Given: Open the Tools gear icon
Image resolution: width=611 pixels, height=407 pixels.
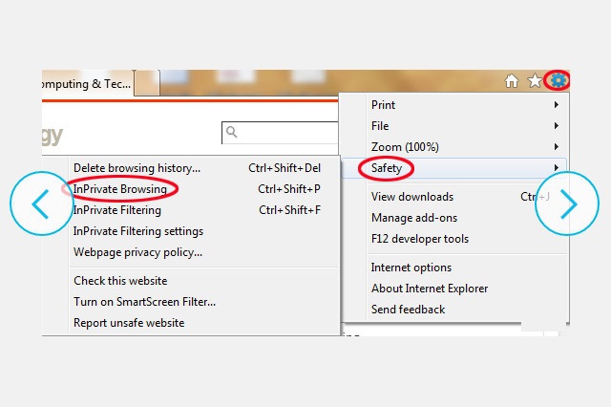Looking at the screenshot, I should coord(558,80).
